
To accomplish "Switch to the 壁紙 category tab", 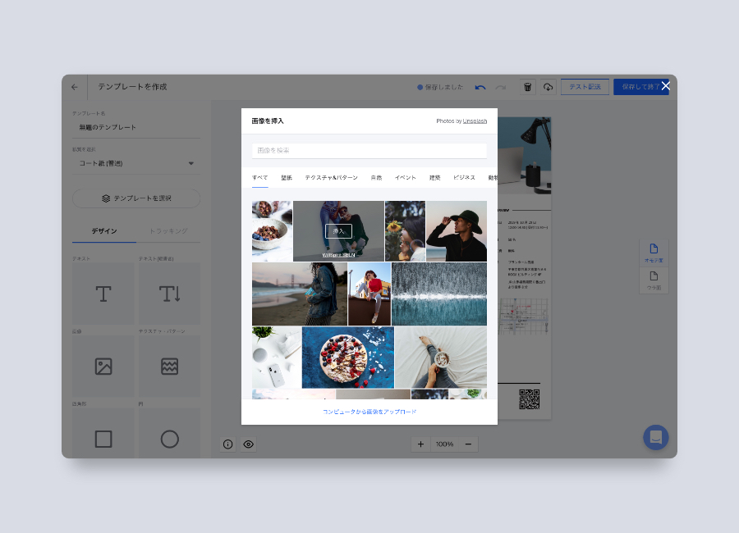I will pos(287,177).
